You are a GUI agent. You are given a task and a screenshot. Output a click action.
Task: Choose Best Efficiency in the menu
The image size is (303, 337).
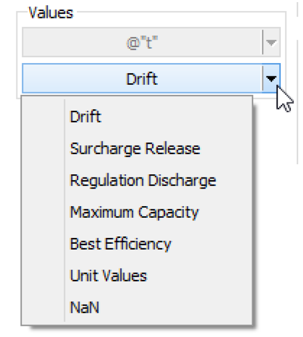[120, 244]
